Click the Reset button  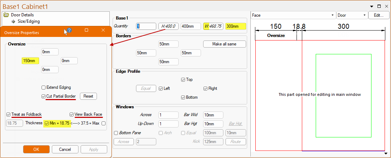tap(88, 96)
